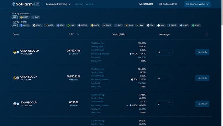Click Farm 3x for ORCA-SOL LP
This screenshot has height=126, width=223.
(x=202, y=78)
